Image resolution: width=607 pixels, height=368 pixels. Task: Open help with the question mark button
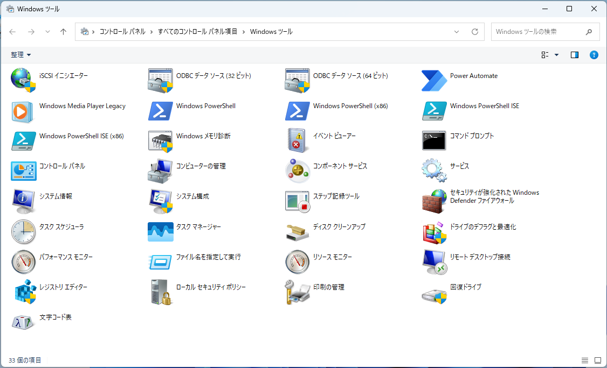[594, 55]
